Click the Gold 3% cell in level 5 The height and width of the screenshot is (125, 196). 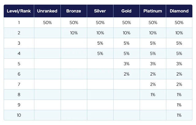click(x=126, y=64)
